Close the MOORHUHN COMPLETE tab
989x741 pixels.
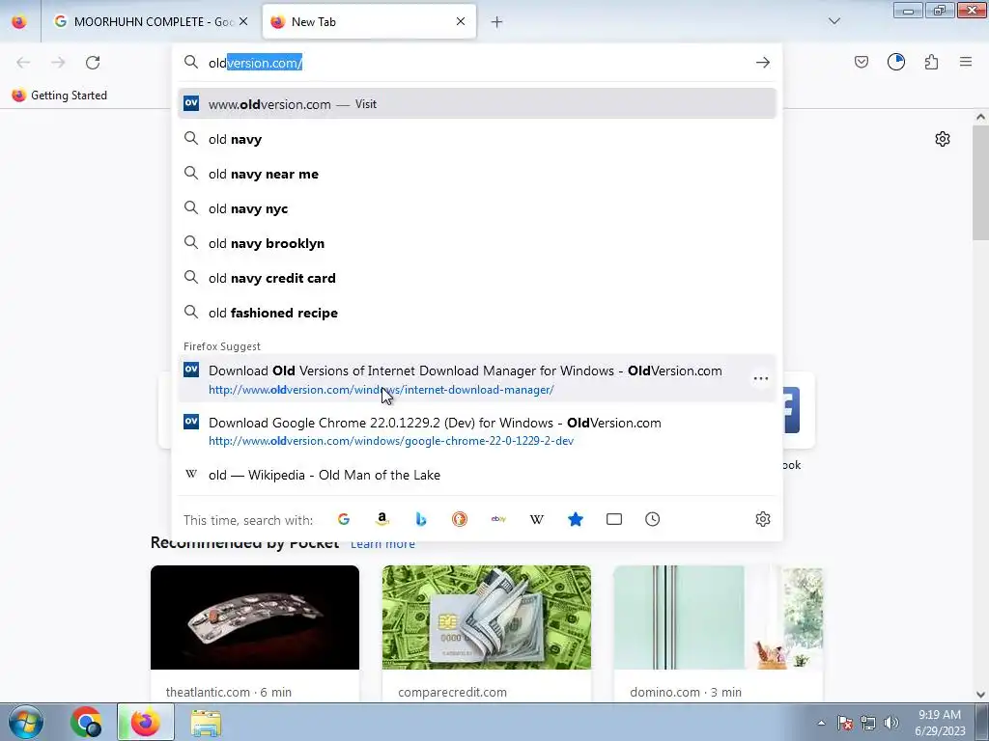[243, 21]
